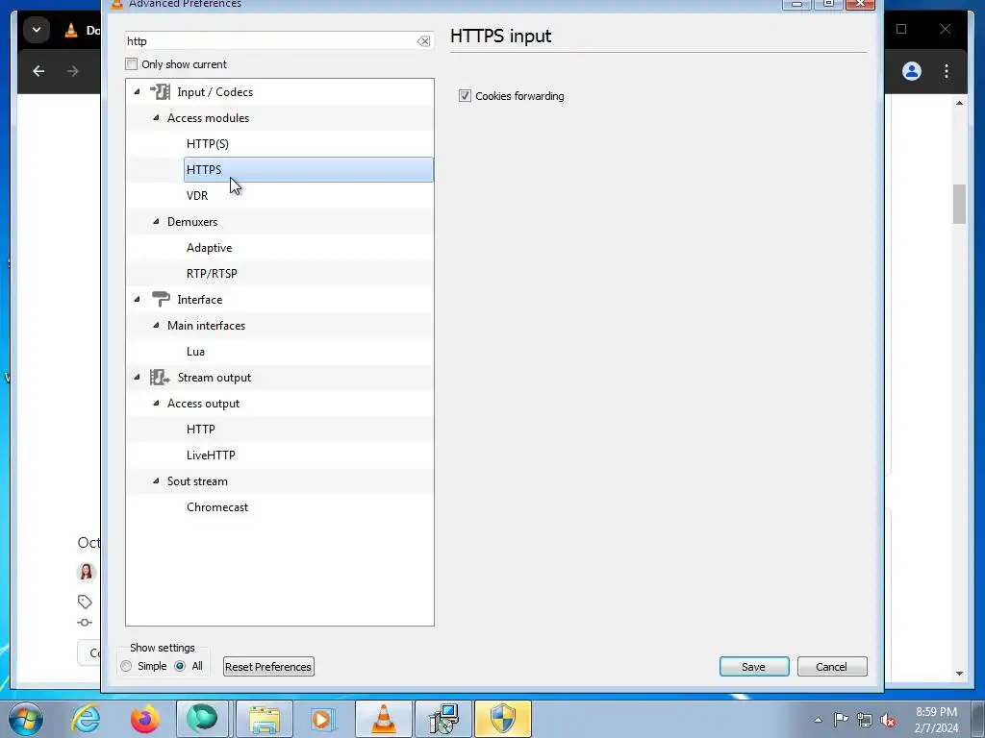Open browser tab list chevron button
The image size is (985, 738).
click(37, 30)
